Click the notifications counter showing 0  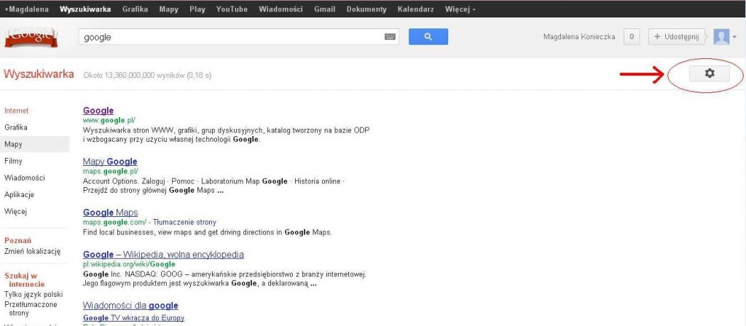click(633, 37)
